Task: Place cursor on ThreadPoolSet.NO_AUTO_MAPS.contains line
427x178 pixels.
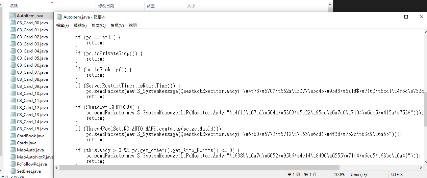Action: coord(153,129)
